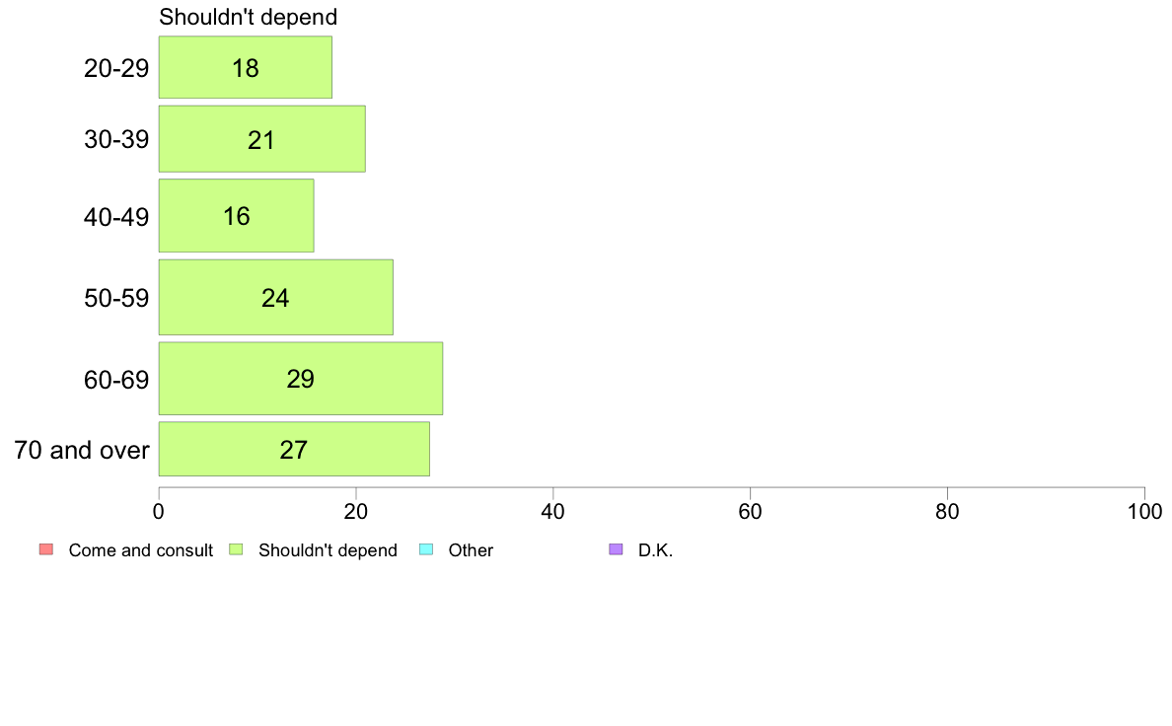
Task: Click the cyan Other legend swatch
Action: coord(426,549)
